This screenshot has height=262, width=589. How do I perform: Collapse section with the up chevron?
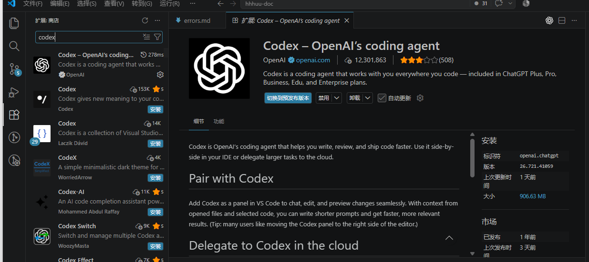click(449, 238)
